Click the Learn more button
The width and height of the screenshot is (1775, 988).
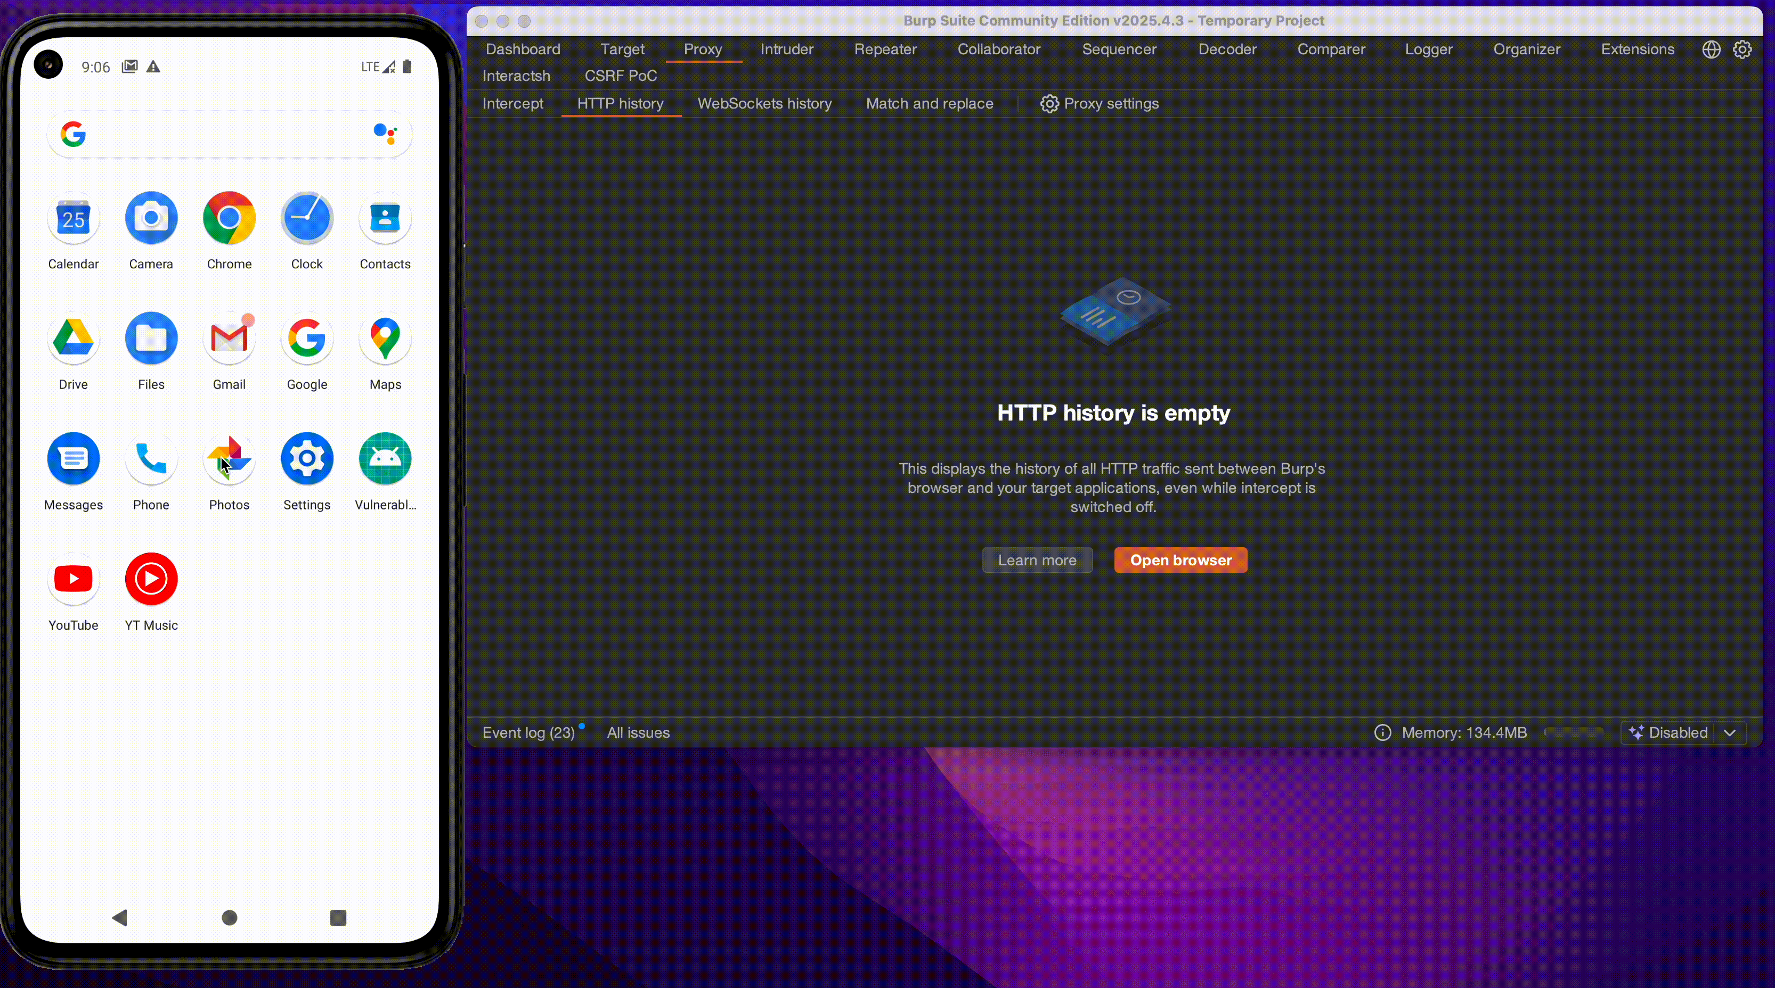click(x=1036, y=561)
